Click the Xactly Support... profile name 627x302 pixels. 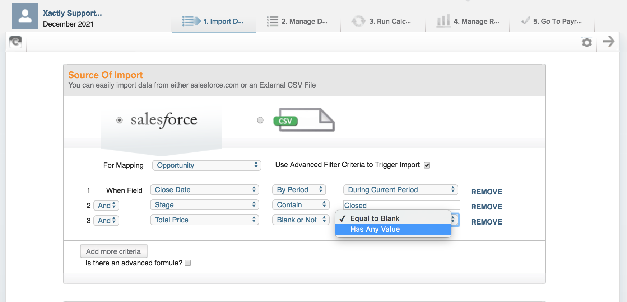click(72, 13)
